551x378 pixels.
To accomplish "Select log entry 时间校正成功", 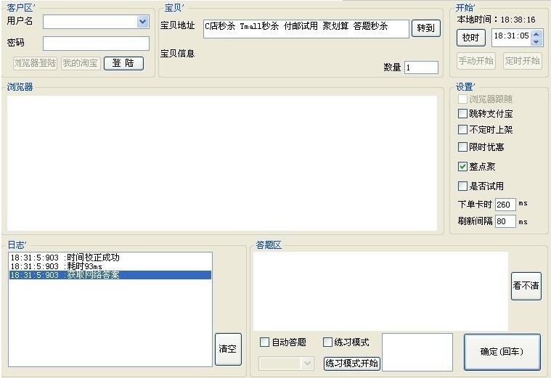I will click(x=110, y=258).
